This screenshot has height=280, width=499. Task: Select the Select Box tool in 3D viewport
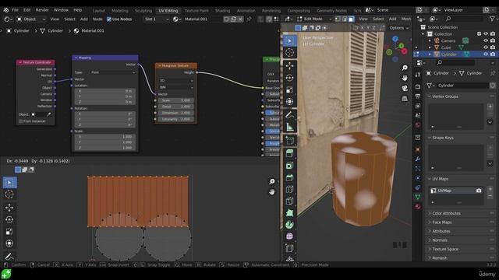tap(289, 41)
